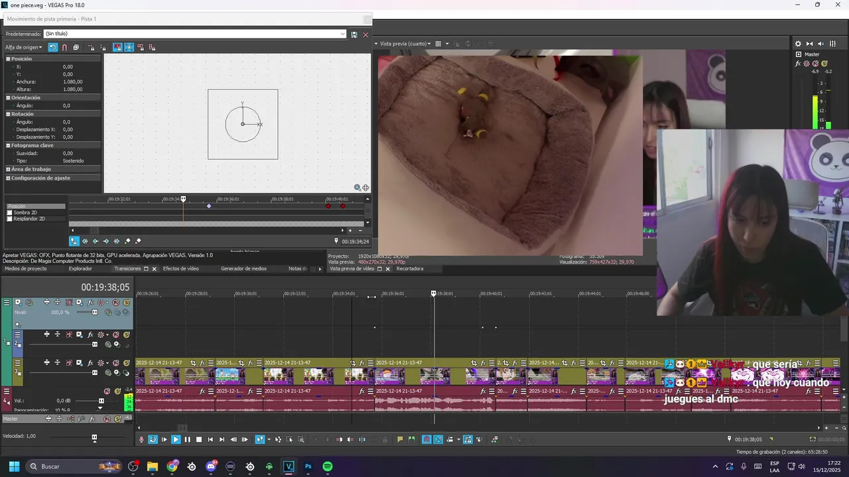
Task: Toggle rotation enable in Track Motion toolbar
Action: click(52, 47)
